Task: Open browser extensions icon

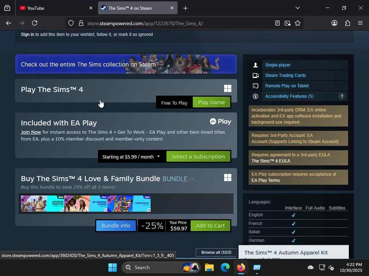Action: tap(347, 23)
